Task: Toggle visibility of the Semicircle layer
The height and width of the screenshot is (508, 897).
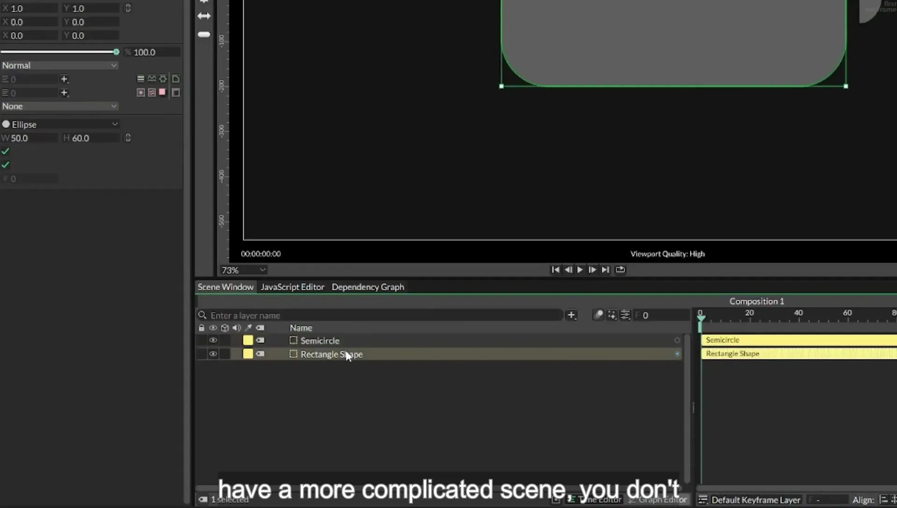Action: (213, 340)
